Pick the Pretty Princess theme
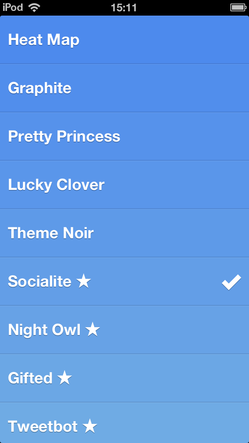This screenshot has height=443, width=249. (64, 136)
